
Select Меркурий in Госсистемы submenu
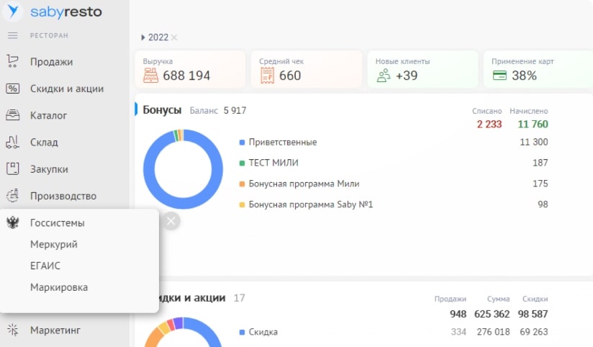pyautogui.click(x=54, y=244)
